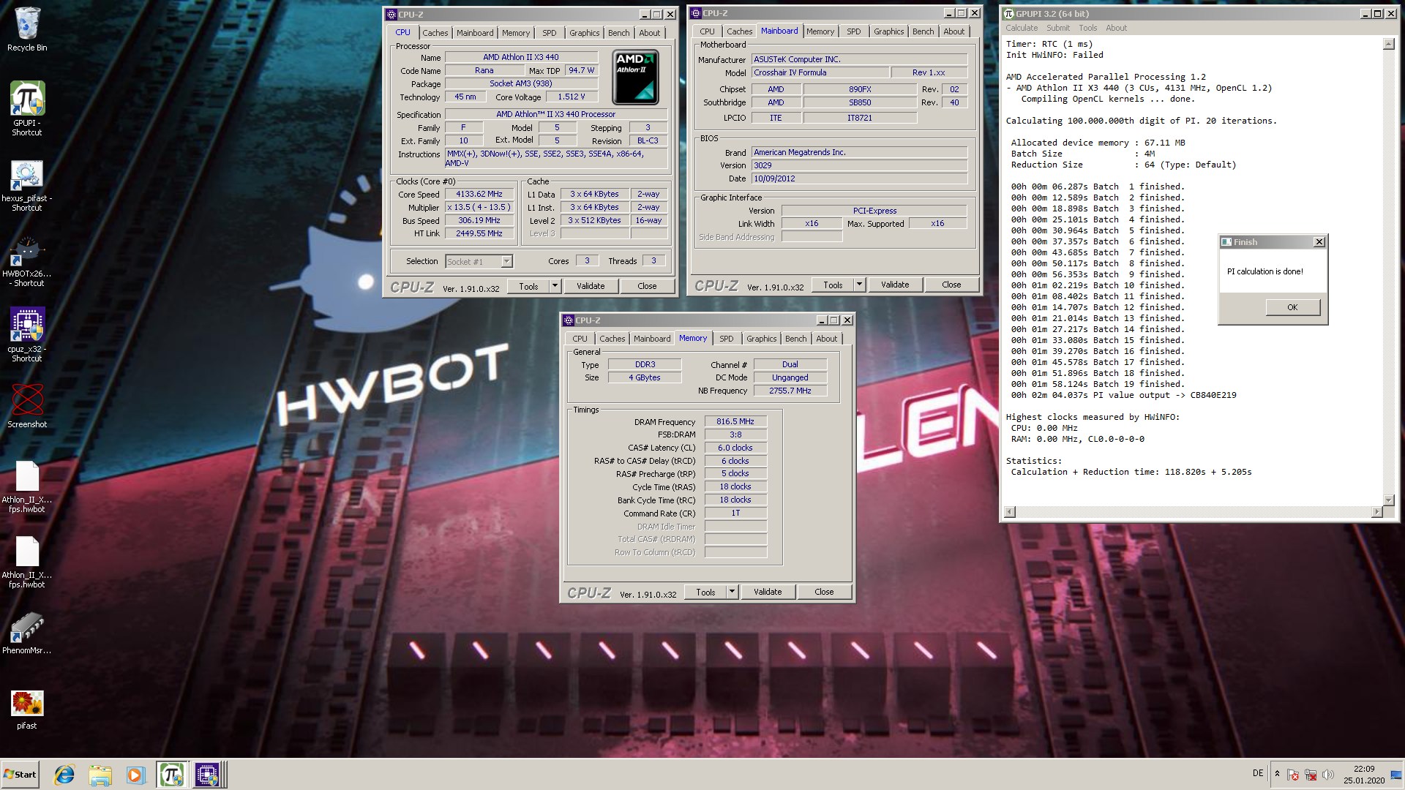Click Tools button in CPU window

tap(528, 286)
